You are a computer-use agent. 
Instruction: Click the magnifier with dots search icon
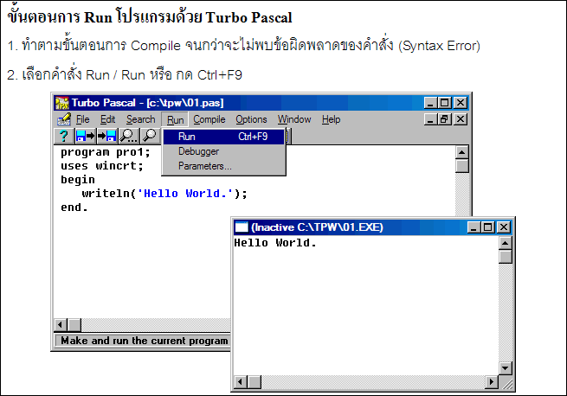[128, 136]
